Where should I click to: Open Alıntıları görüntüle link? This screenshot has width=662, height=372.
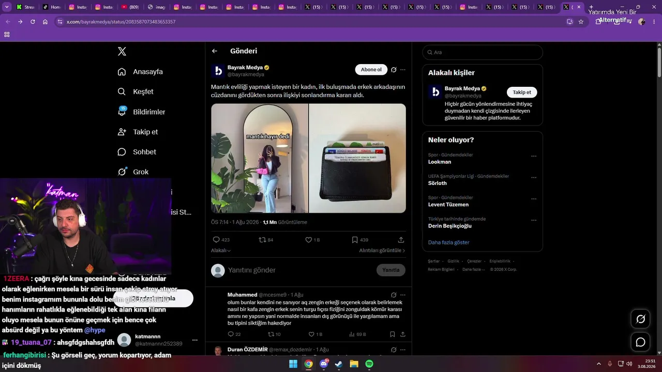(382, 251)
